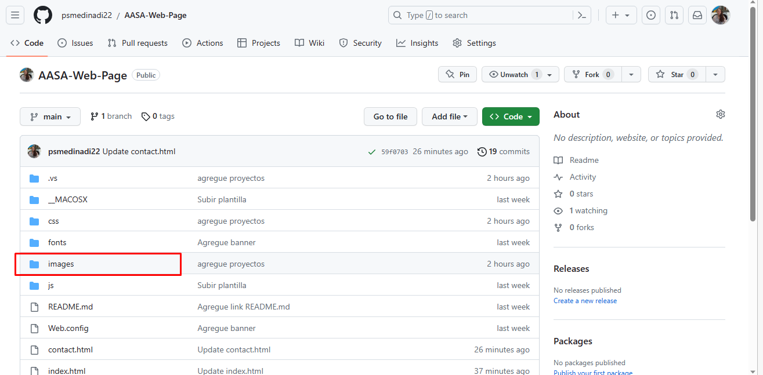
Task: Open the Insights tab
Action: click(417, 42)
